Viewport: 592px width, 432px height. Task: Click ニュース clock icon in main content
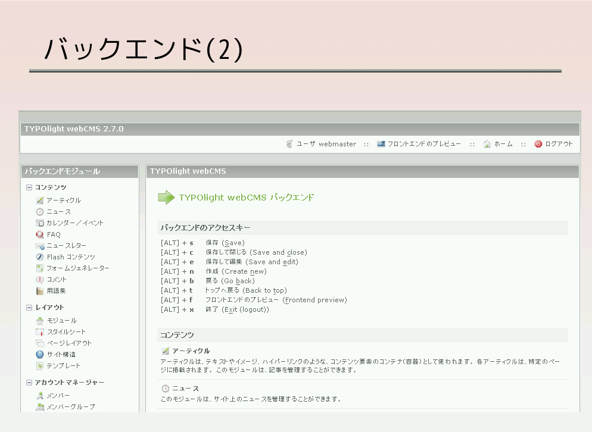166,388
